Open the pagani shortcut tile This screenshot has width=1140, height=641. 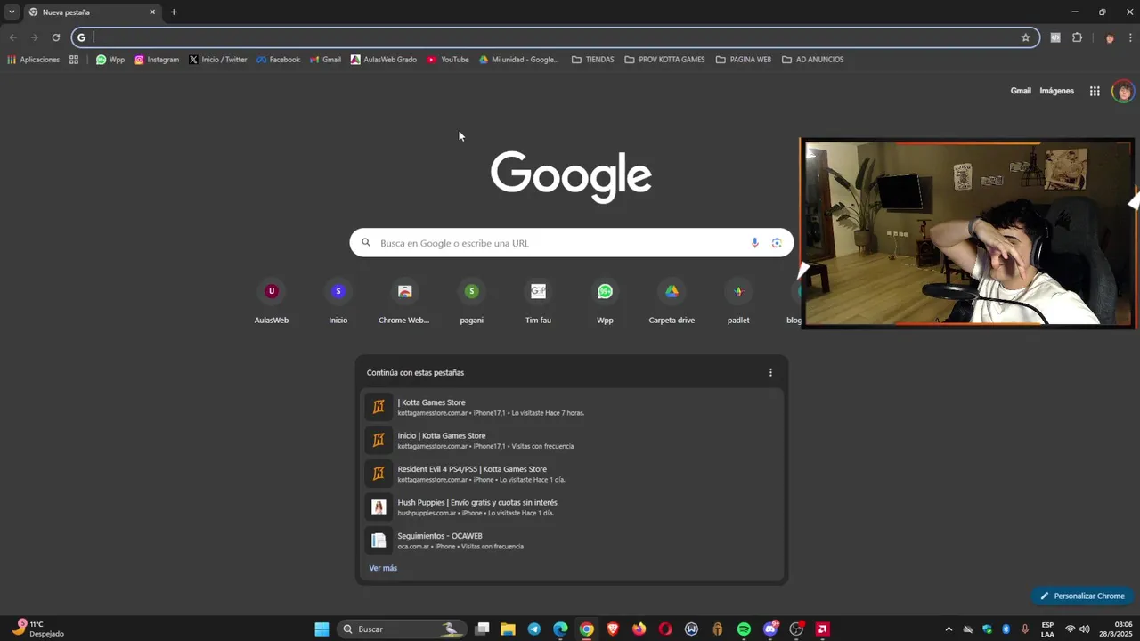pos(471,303)
